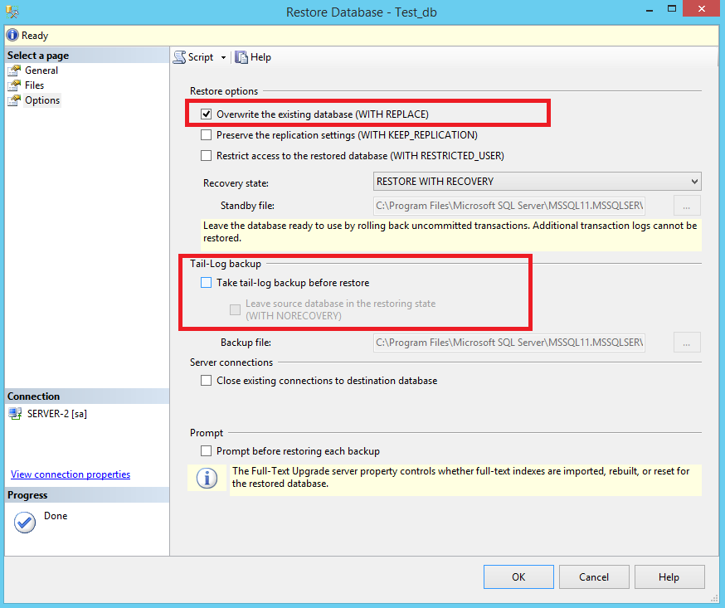Select the Options page icon
Viewport: 725px width, 608px height.
pyautogui.click(x=15, y=100)
